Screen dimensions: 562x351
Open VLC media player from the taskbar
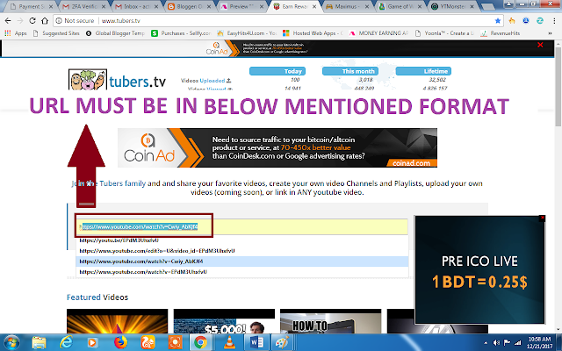229,343
